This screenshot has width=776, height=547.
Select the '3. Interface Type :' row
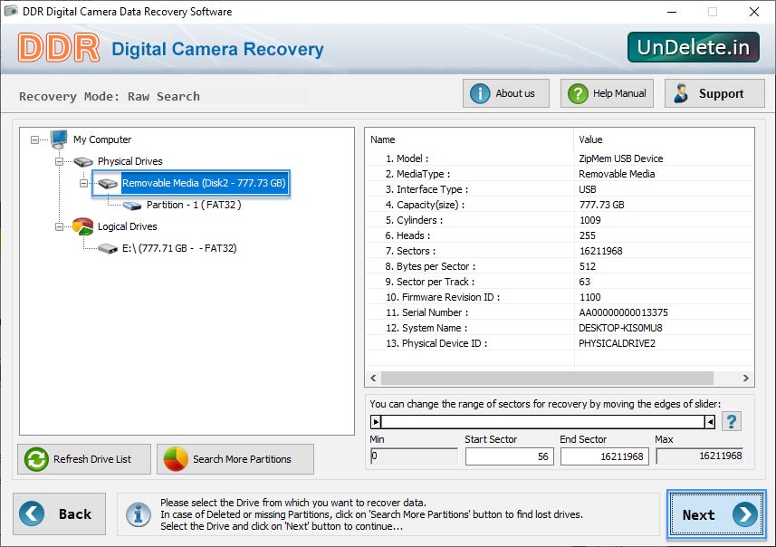click(560, 189)
